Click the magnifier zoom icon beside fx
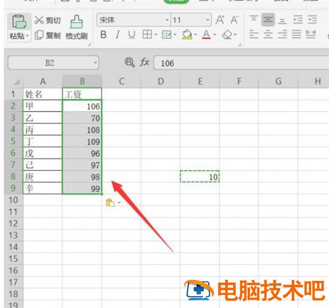This screenshot has height=308, width=329. click(130, 62)
